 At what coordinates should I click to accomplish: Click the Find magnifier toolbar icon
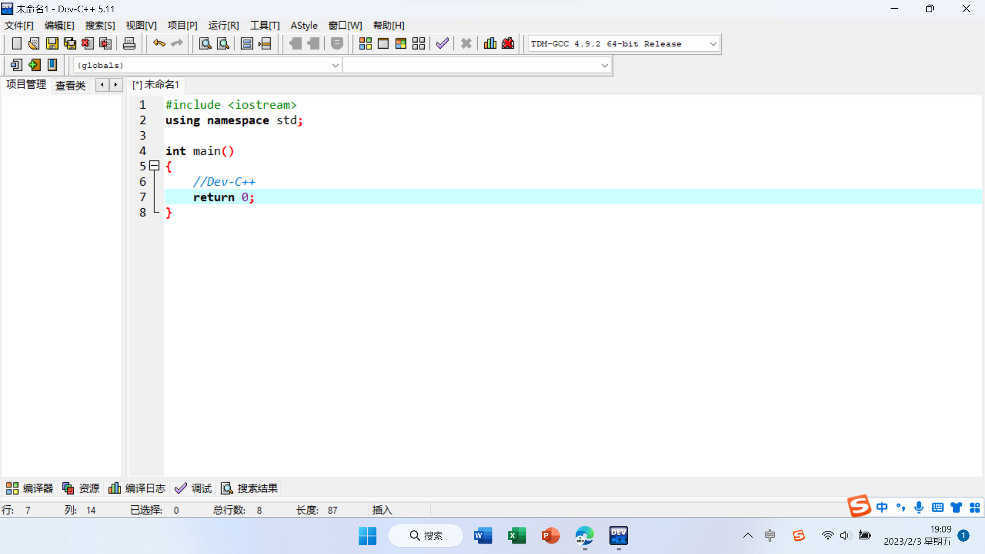click(205, 44)
